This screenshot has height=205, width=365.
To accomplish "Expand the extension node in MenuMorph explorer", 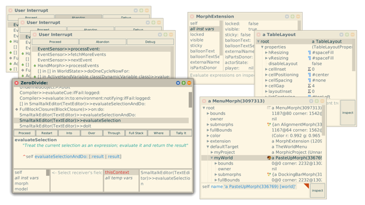I will [208, 141].
